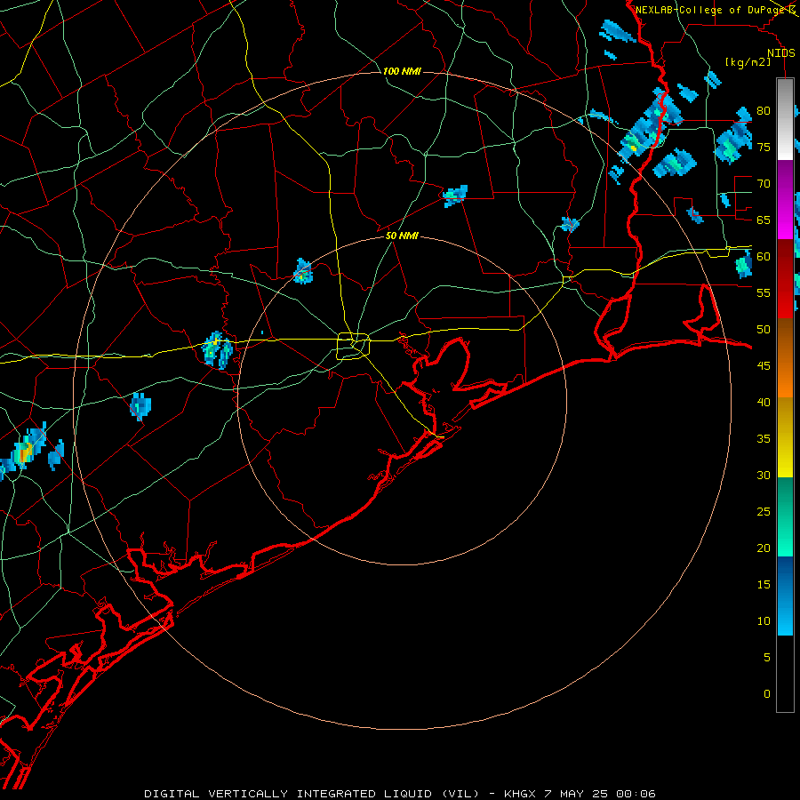The height and width of the screenshot is (800, 800).
Task: Click the scale value 15
Action: (764, 584)
